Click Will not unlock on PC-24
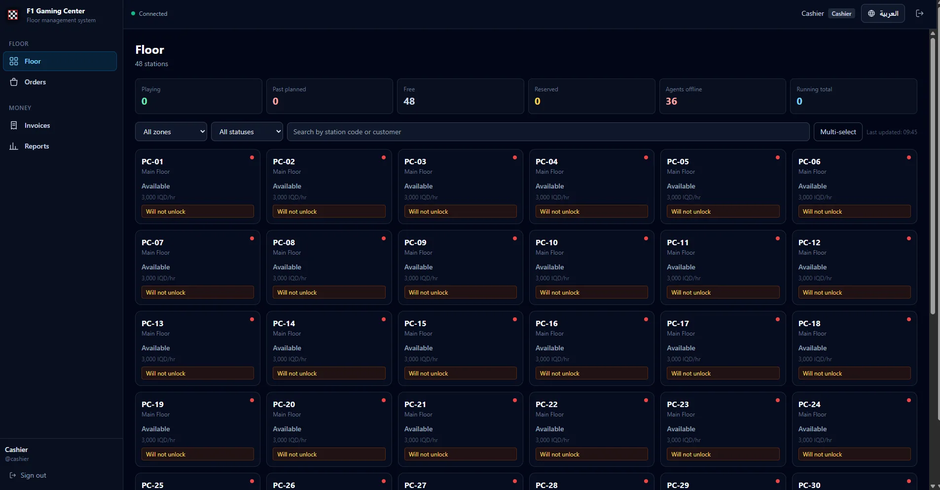 (855, 454)
